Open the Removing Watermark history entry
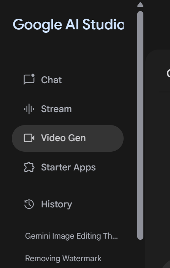This screenshot has width=170, height=268. [x=63, y=258]
